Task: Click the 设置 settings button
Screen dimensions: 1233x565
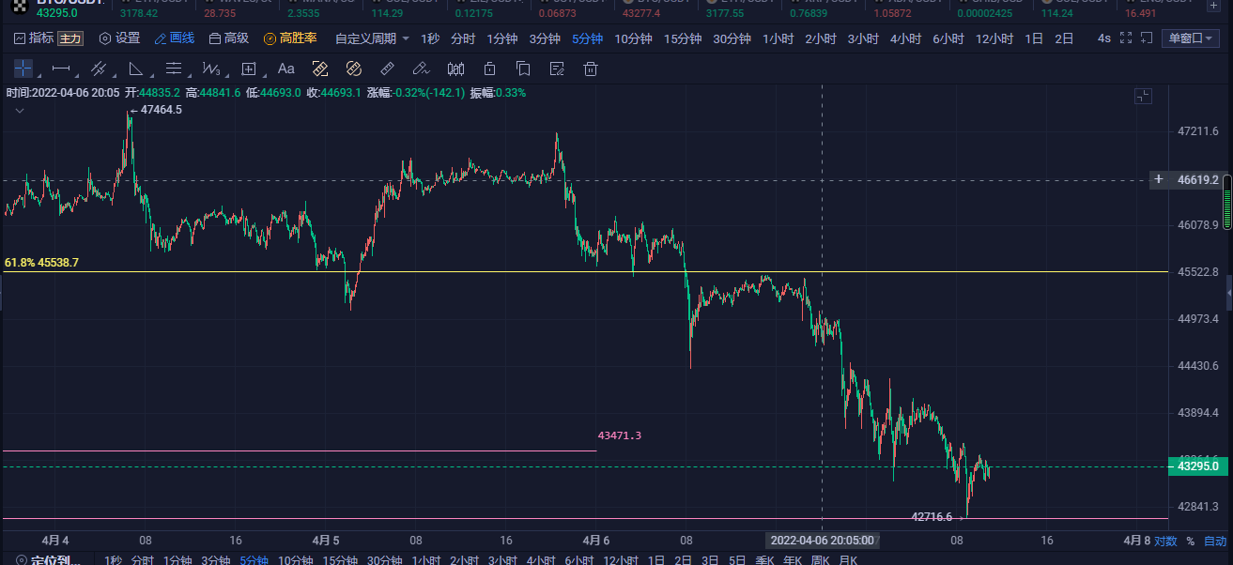Action: pos(119,38)
